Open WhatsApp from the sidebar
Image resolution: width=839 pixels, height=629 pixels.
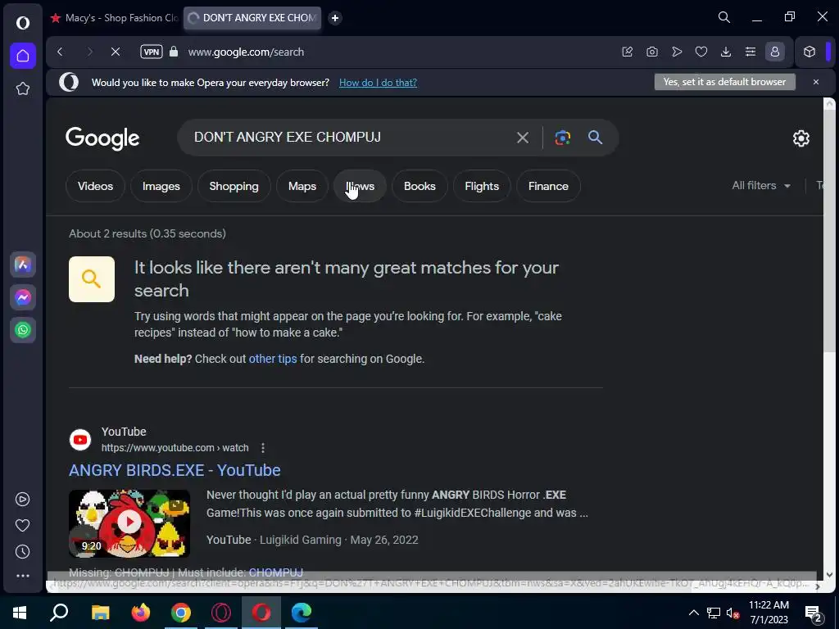22,330
